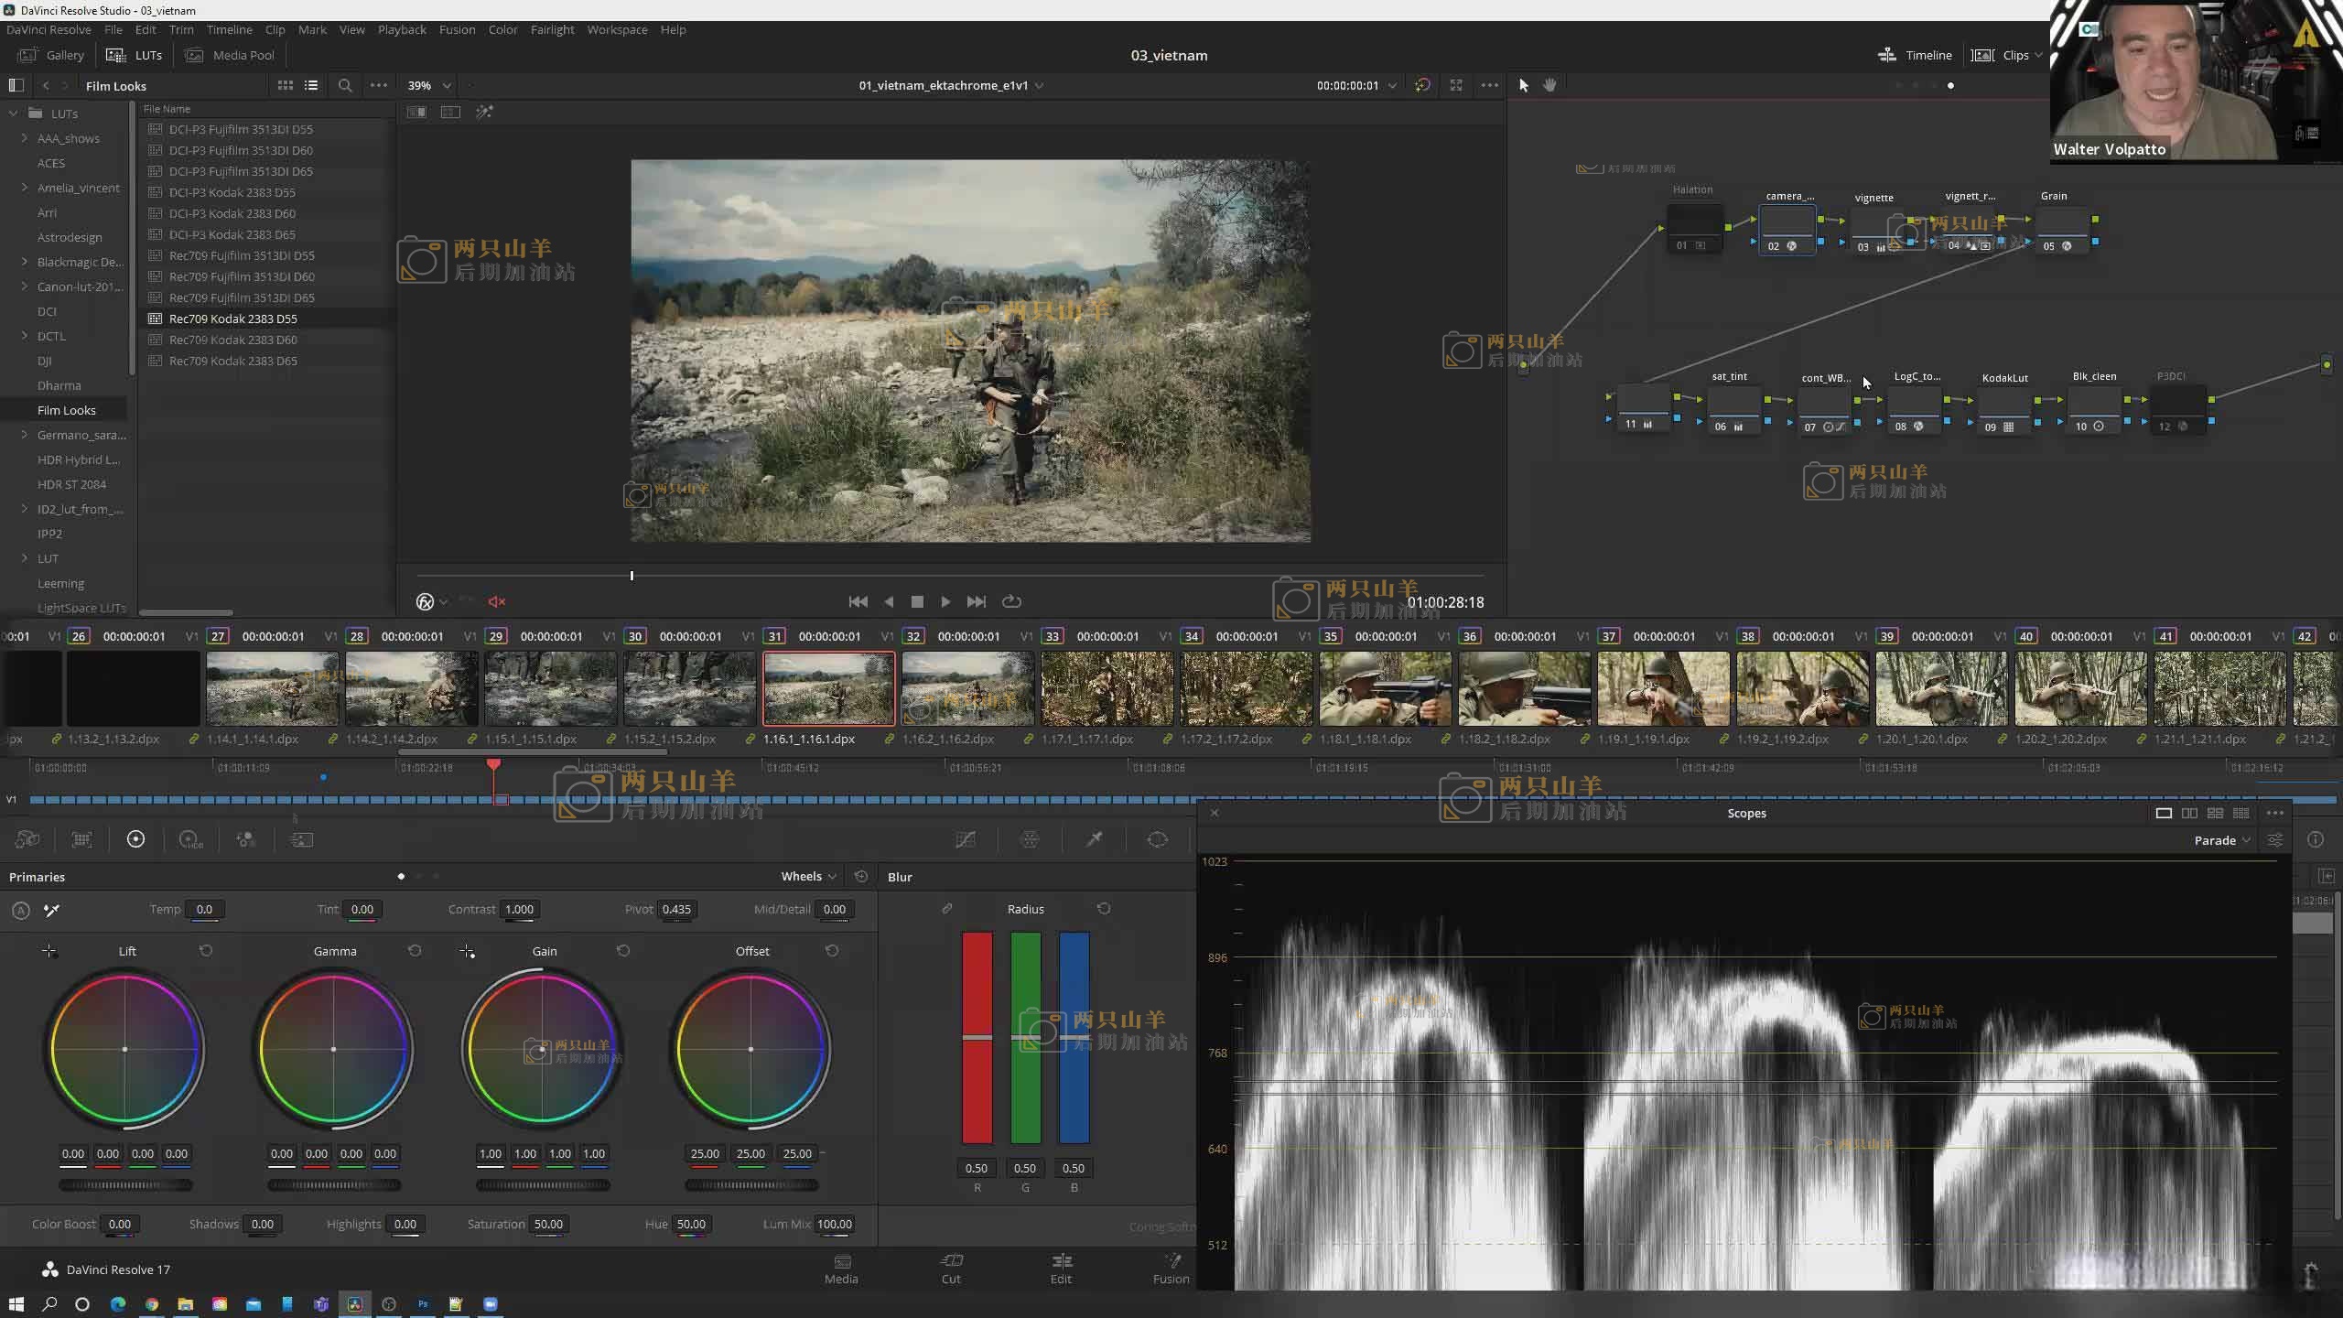Click the Lift black point picker
This screenshot has height=1318, width=2343.
tap(49, 952)
